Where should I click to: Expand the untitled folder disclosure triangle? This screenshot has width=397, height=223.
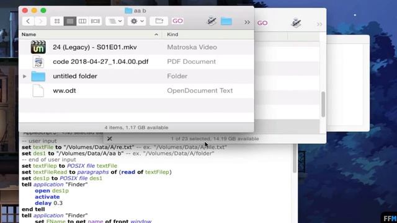tap(25, 76)
